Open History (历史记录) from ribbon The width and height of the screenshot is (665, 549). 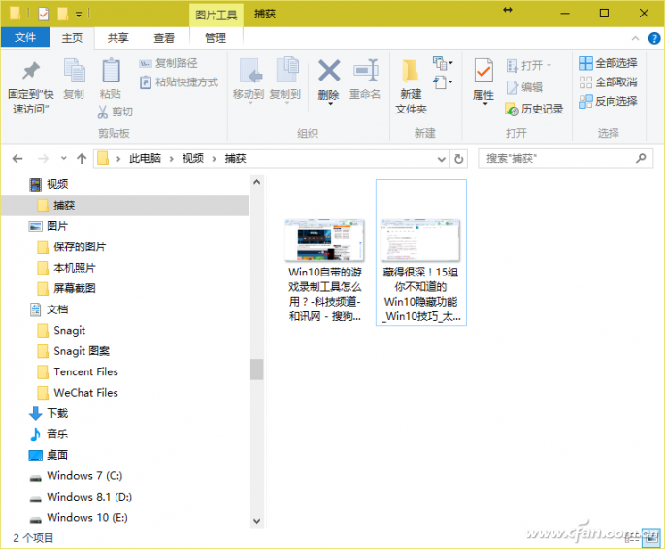pos(534,110)
